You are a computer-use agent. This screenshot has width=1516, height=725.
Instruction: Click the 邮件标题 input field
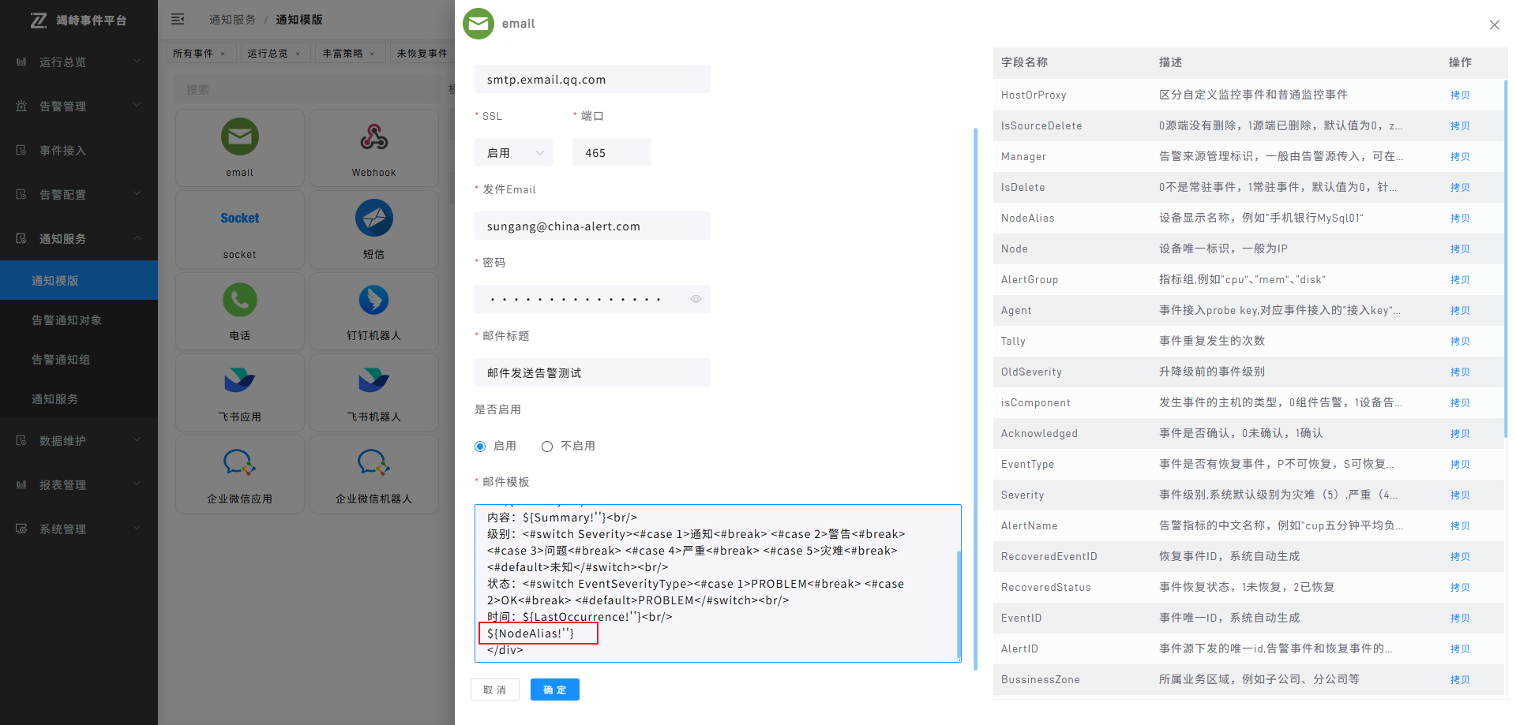point(592,372)
